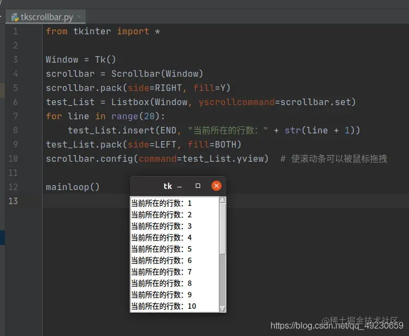Close the tkscrollbar.py tab

tap(79, 17)
